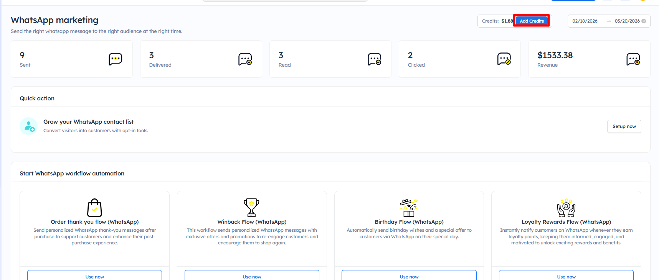Click the Revenue chat bubble icon
Viewport: 659px width, 280px height.
click(633, 59)
